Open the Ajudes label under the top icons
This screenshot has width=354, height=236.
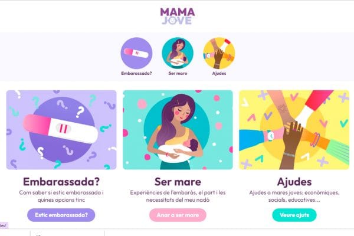(219, 73)
